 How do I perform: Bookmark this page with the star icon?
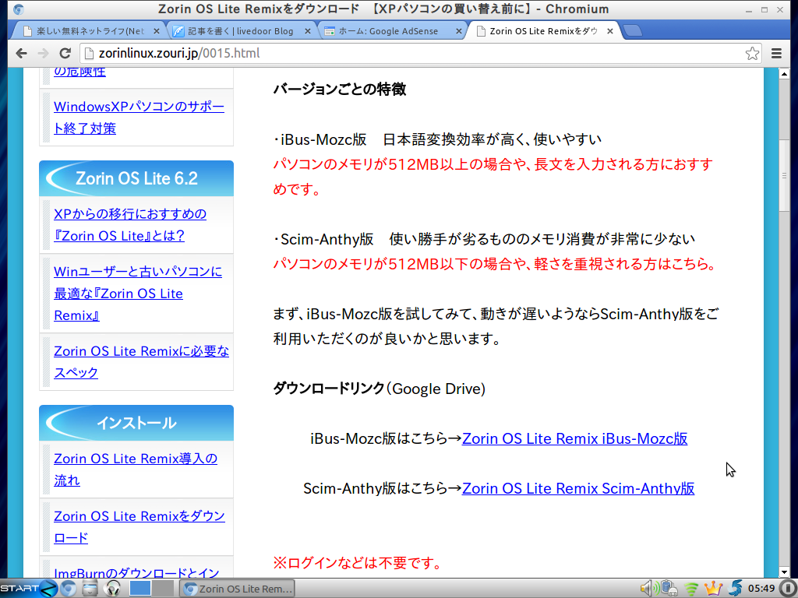coord(752,53)
